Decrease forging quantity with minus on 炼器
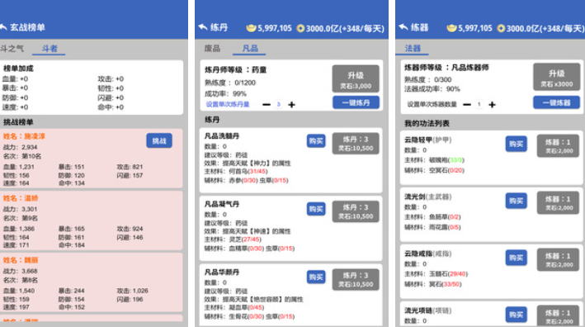 (x=467, y=105)
